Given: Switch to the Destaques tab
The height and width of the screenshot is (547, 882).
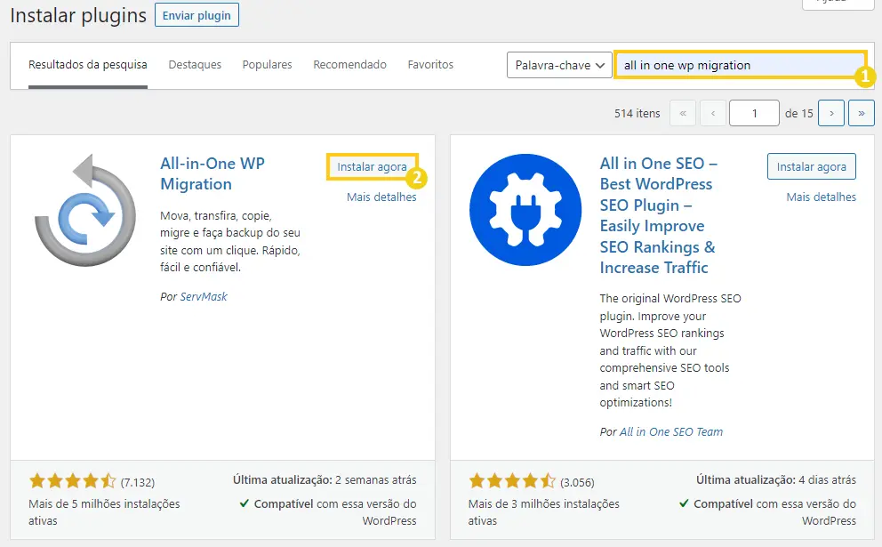Looking at the screenshot, I should click(196, 65).
